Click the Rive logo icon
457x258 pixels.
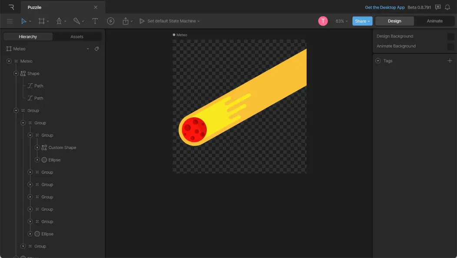point(11,7)
